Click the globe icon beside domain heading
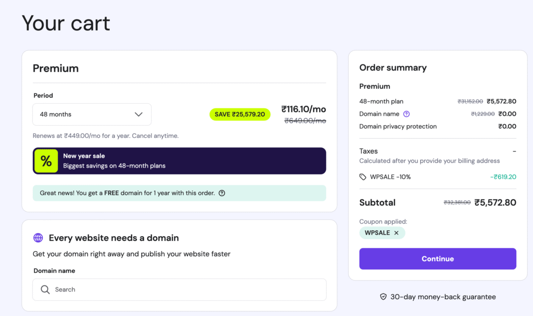533x316 pixels. tap(37, 238)
